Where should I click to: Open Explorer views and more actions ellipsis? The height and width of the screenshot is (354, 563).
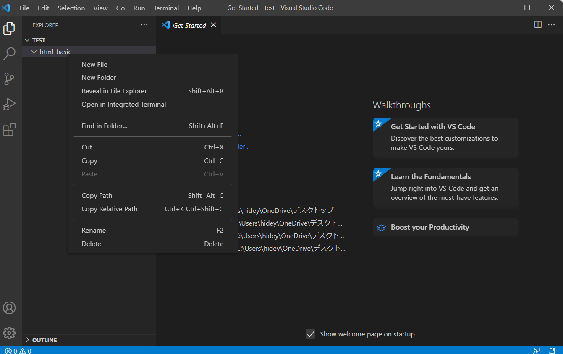[x=144, y=25]
